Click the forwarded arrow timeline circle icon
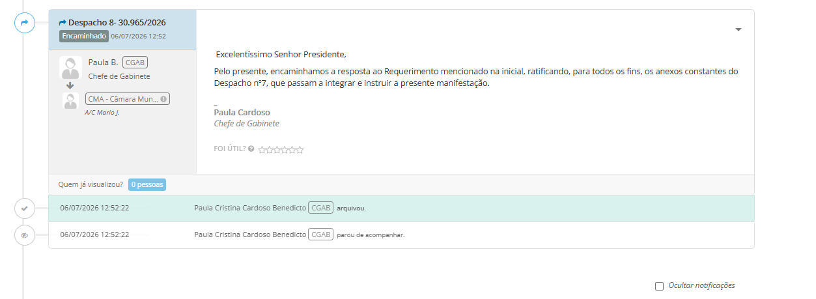The width and height of the screenshot is (816, 299). pos(24,23)
